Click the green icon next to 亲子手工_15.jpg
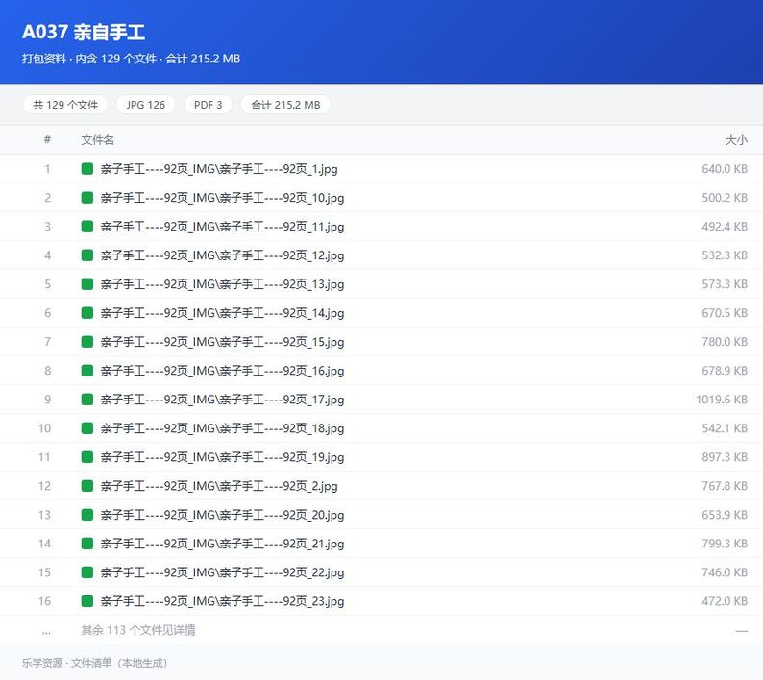 click(87, 342)
